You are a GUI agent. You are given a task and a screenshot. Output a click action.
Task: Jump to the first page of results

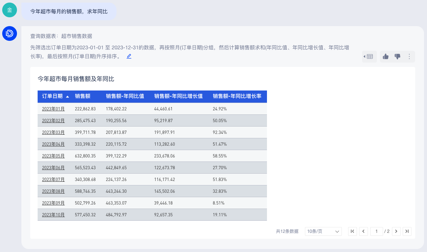(353, 231)
